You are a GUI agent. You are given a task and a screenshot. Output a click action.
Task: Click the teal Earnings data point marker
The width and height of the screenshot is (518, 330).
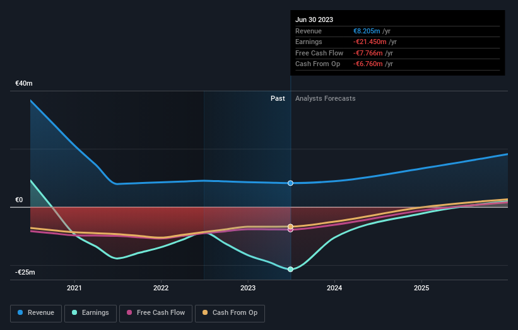[x=290, y=270]
